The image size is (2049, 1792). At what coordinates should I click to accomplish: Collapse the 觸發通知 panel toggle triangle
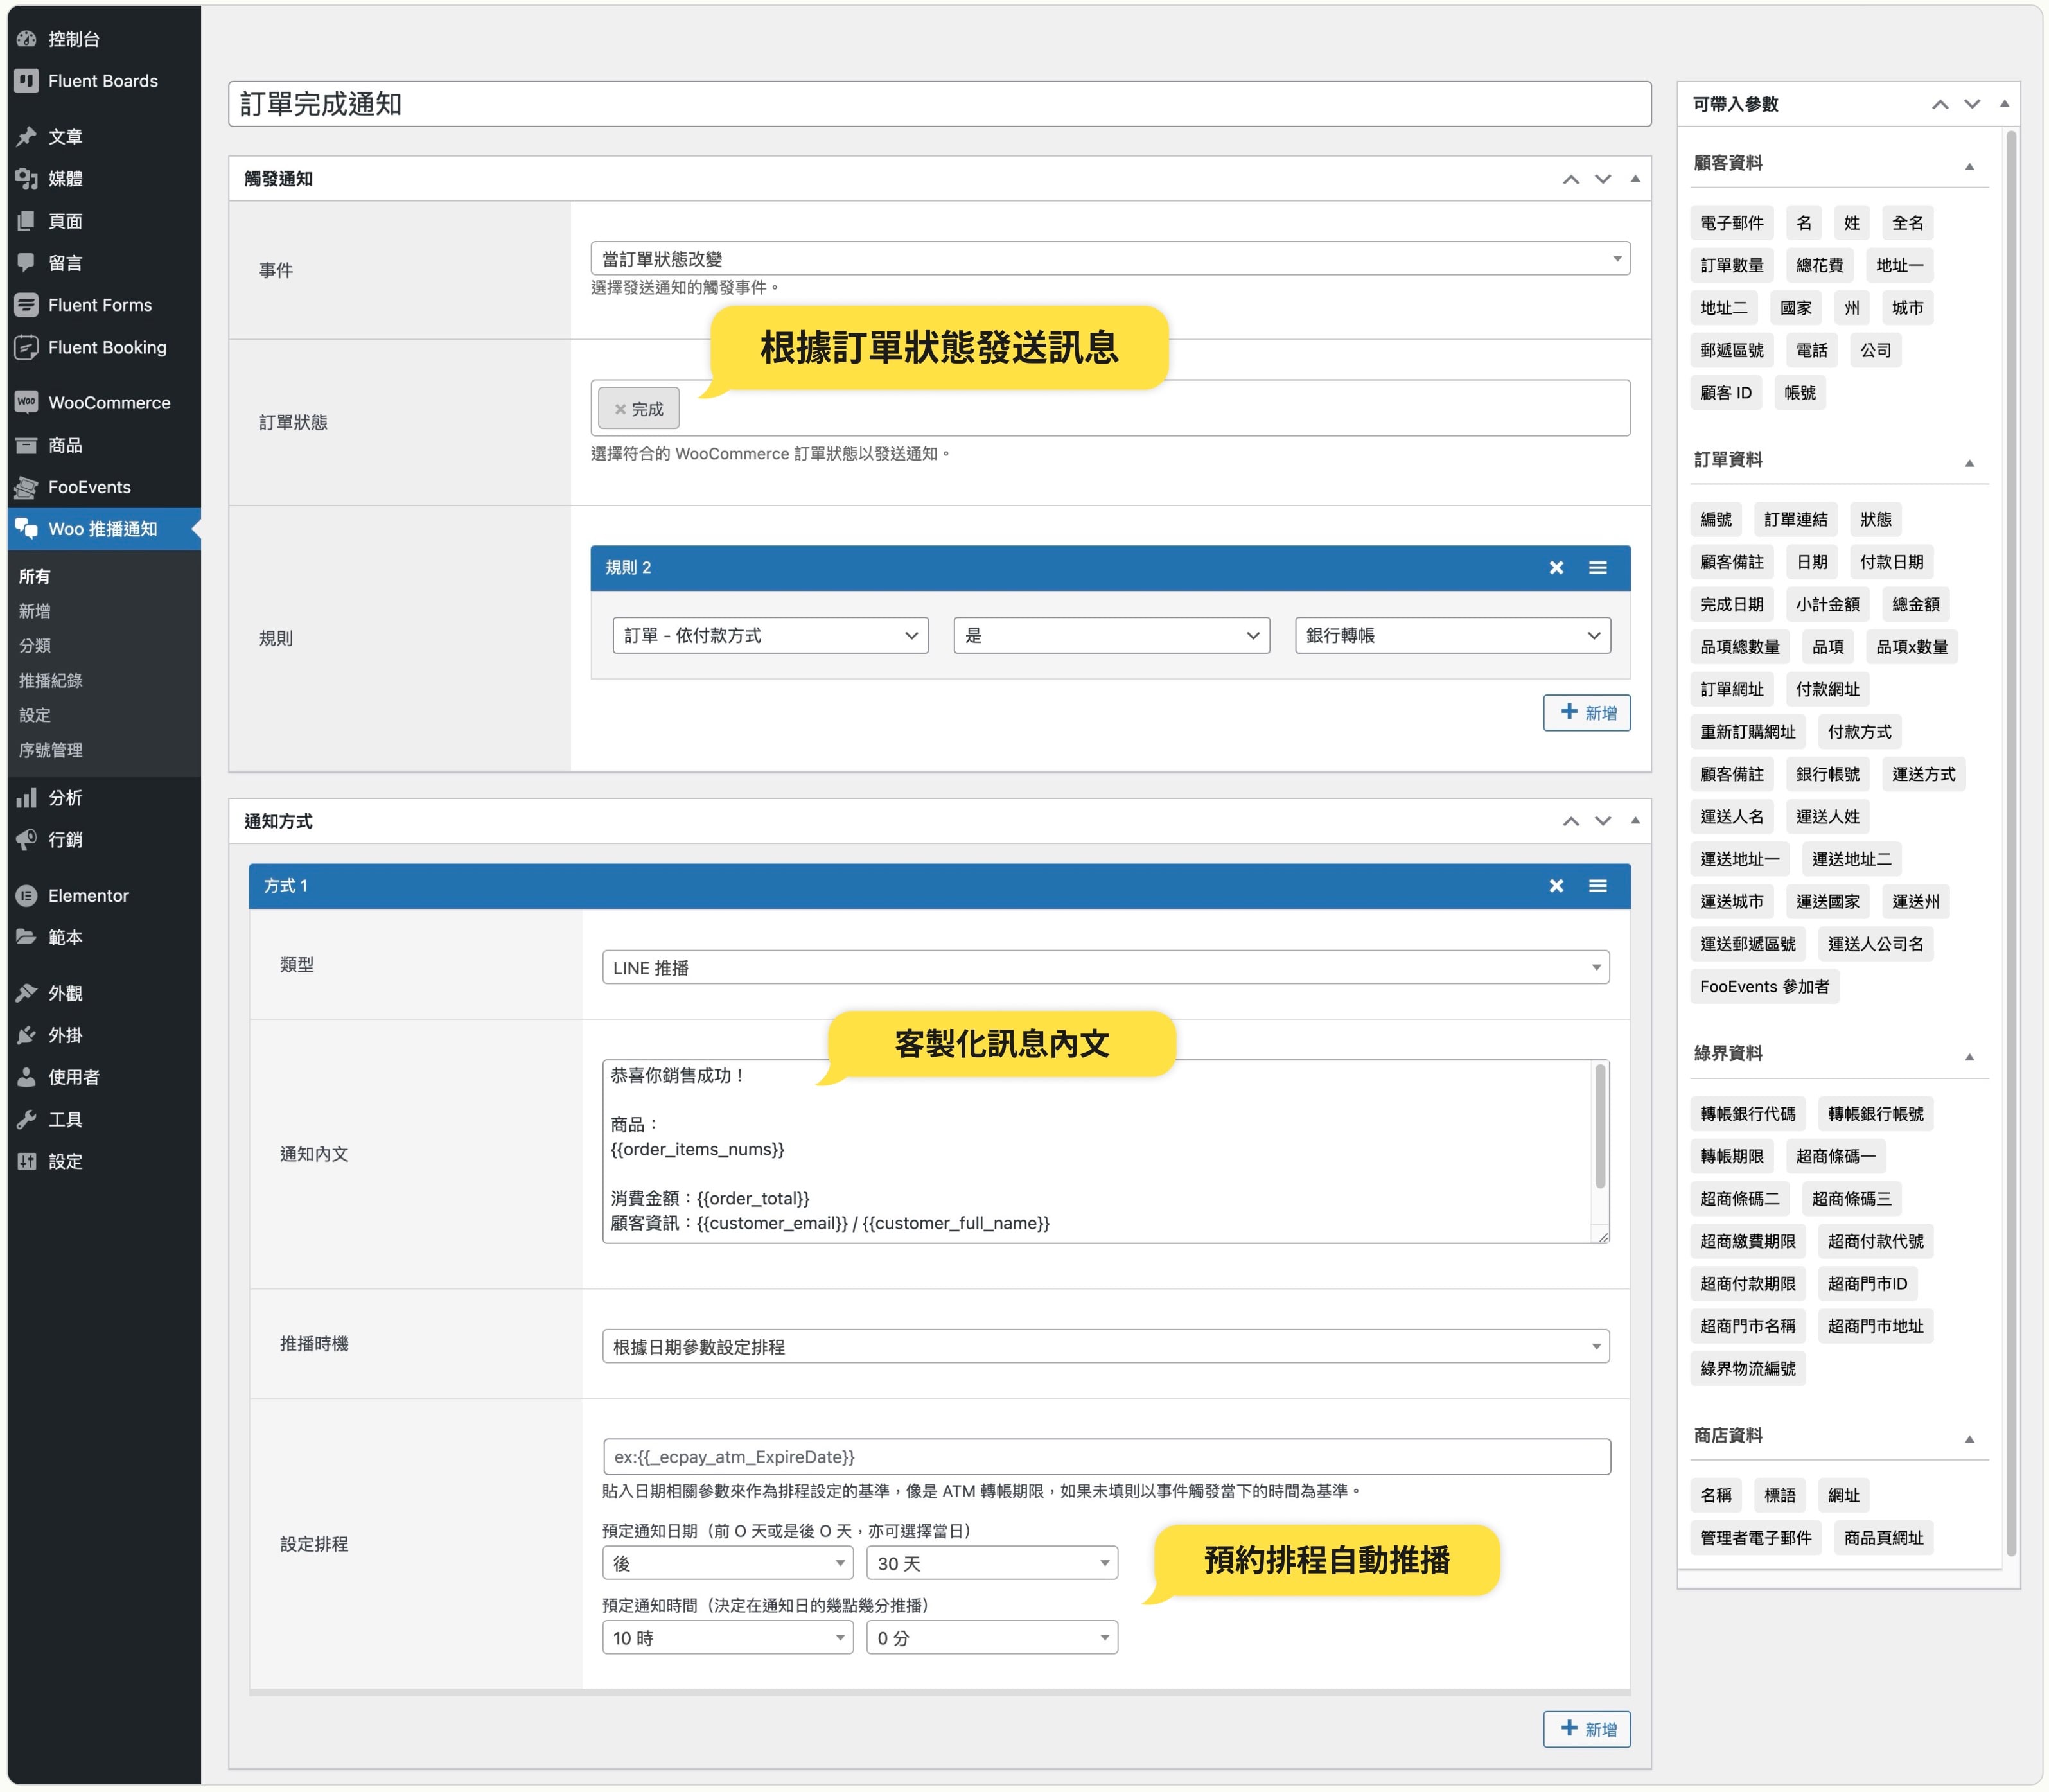1635,179
